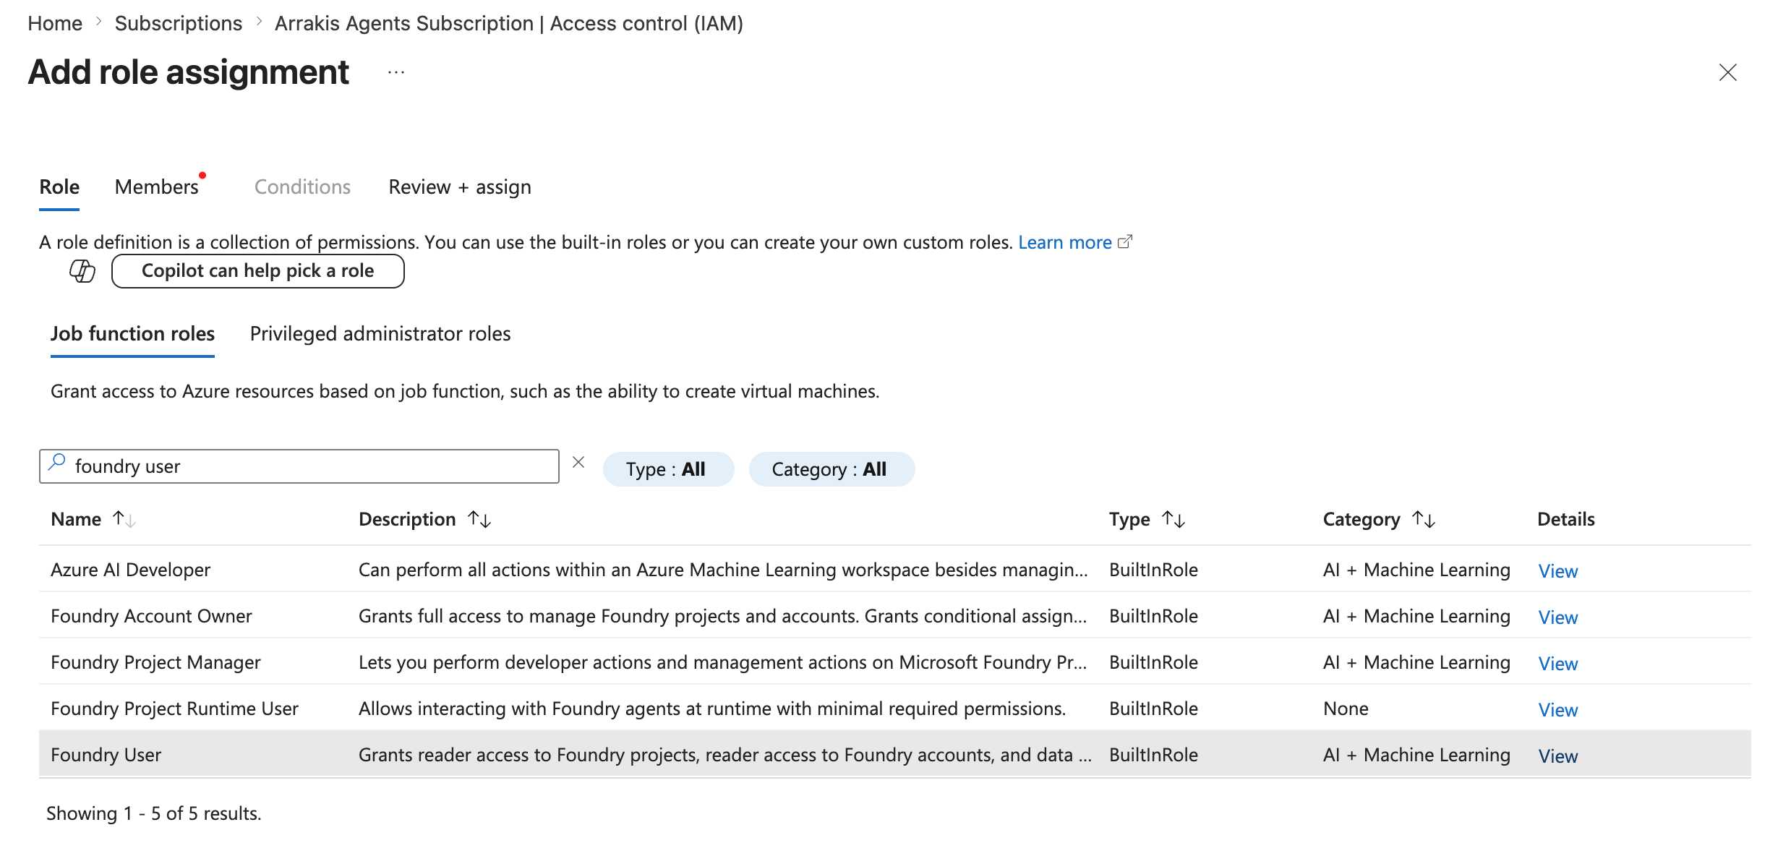Screen dimensions: 1770x843
Task: Switch to the Members tab
Action: [x=156, y=187]
